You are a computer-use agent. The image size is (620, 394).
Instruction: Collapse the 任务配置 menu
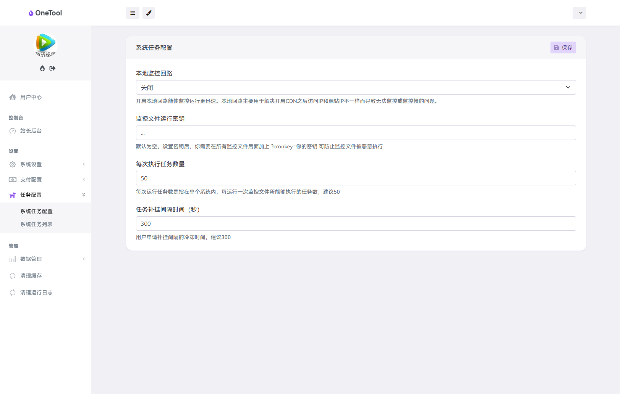click(x=46, y=195)
